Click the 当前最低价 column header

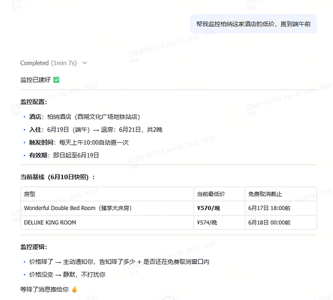click(x=211, y=194)
